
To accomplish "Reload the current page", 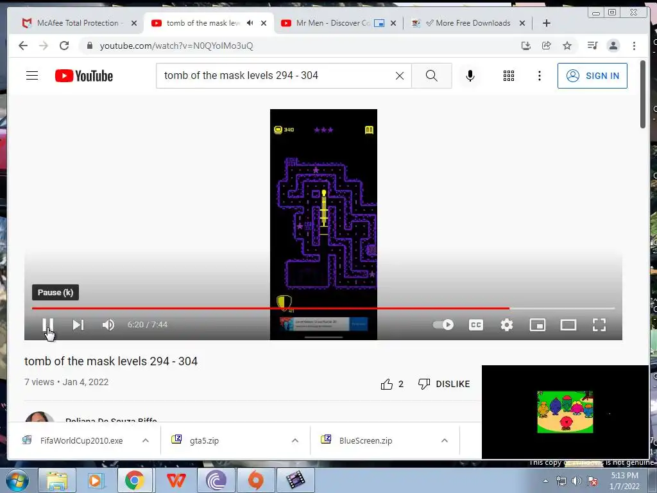I will pos(64,46).
